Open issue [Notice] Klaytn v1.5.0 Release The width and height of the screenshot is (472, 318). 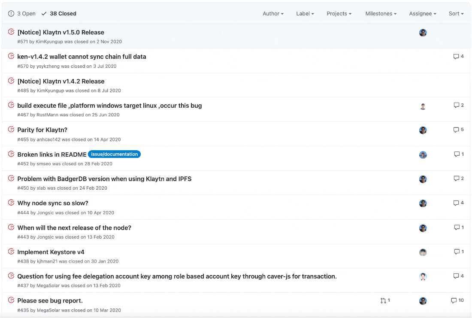coord(61,32)
